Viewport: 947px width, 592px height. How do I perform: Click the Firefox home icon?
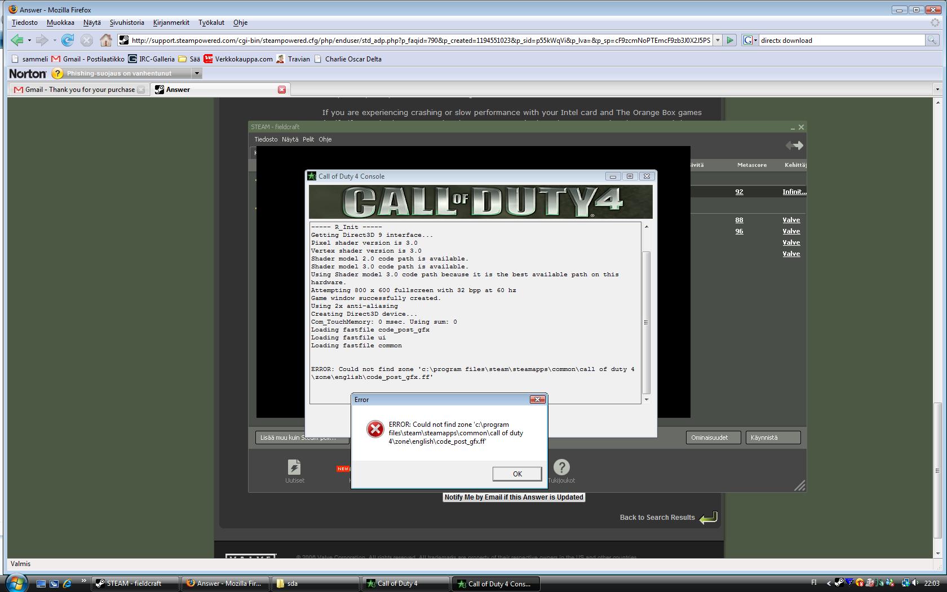coord(105,40)
